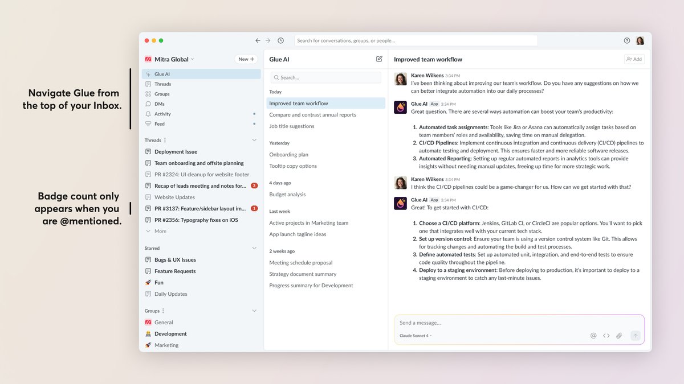Select Strategy document summary chat
Viewport: 684px width, 384px height.
pyautogui.click(x=326, y=274)
